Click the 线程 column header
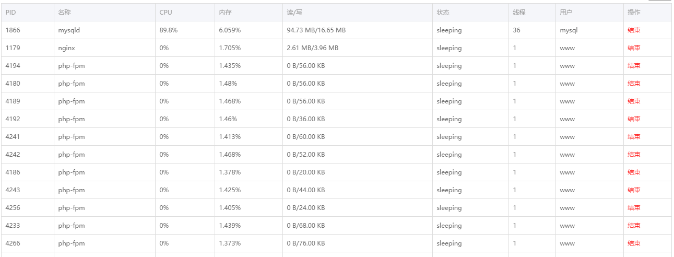Viewport: 674px width, 257px height. [519, 13]
